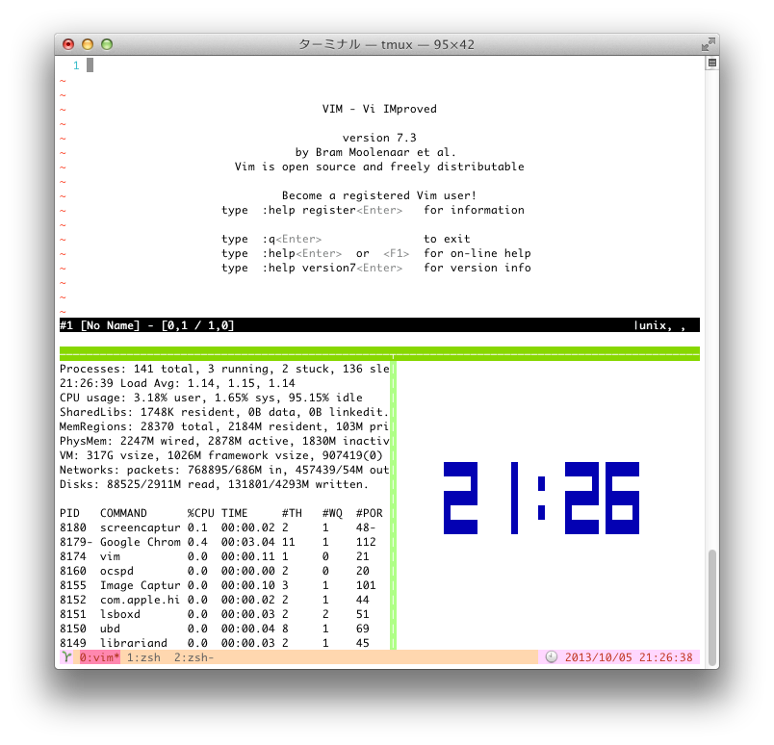
Task: Click the 21:26 tmux clock pane
Action: (x=541, y=498)
